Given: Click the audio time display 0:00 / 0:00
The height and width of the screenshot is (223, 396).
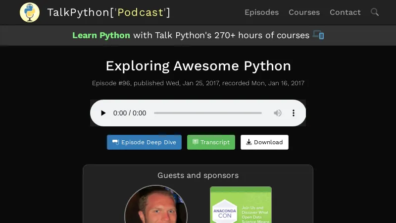Looking at the screenshot, I should 130,113.
